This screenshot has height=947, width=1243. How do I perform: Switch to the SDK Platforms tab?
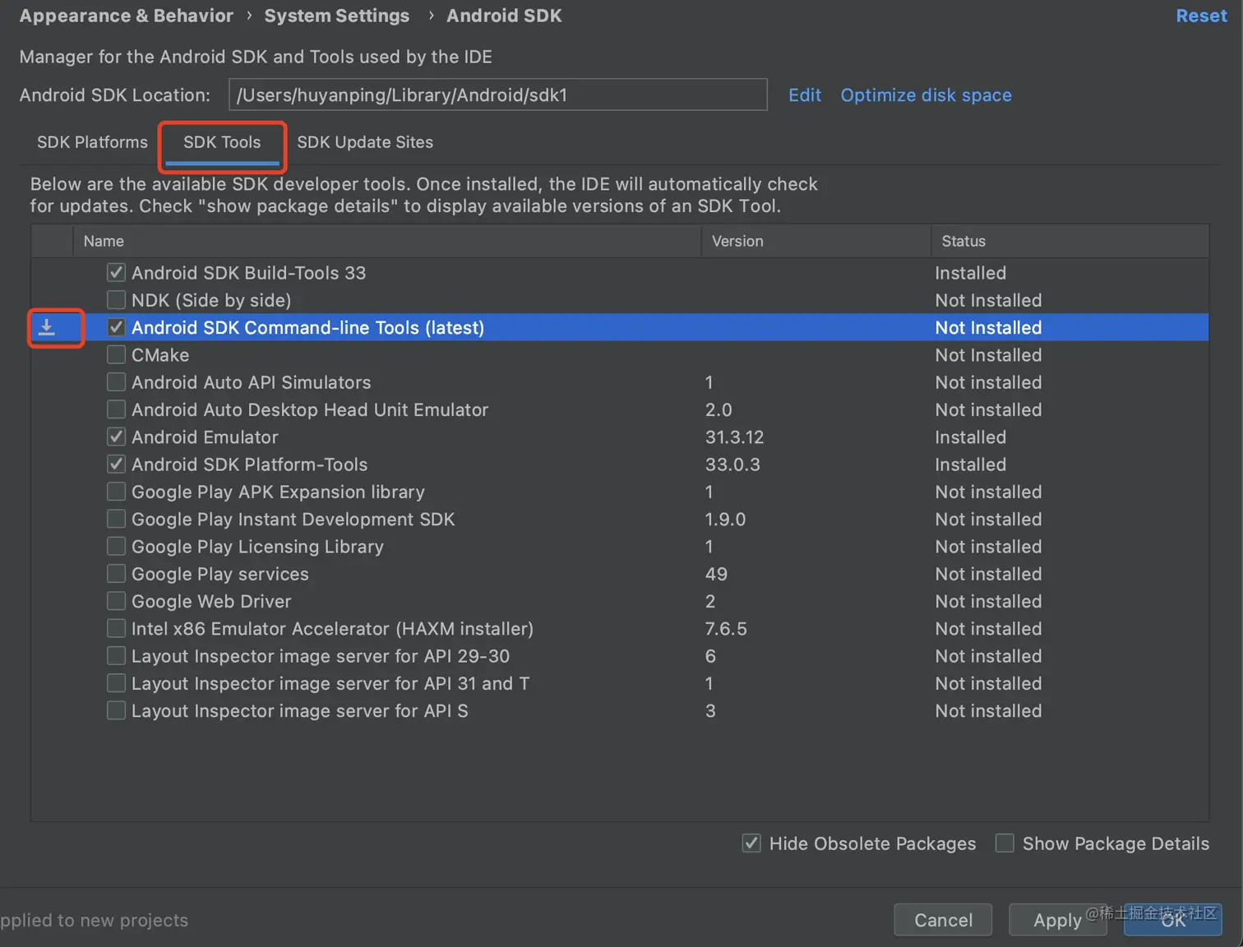tap(92, 142)
